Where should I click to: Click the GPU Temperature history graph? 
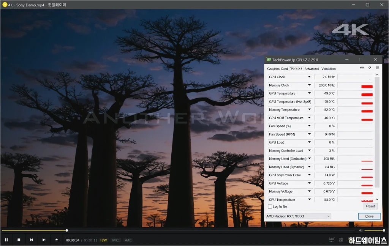click(355, 93)
